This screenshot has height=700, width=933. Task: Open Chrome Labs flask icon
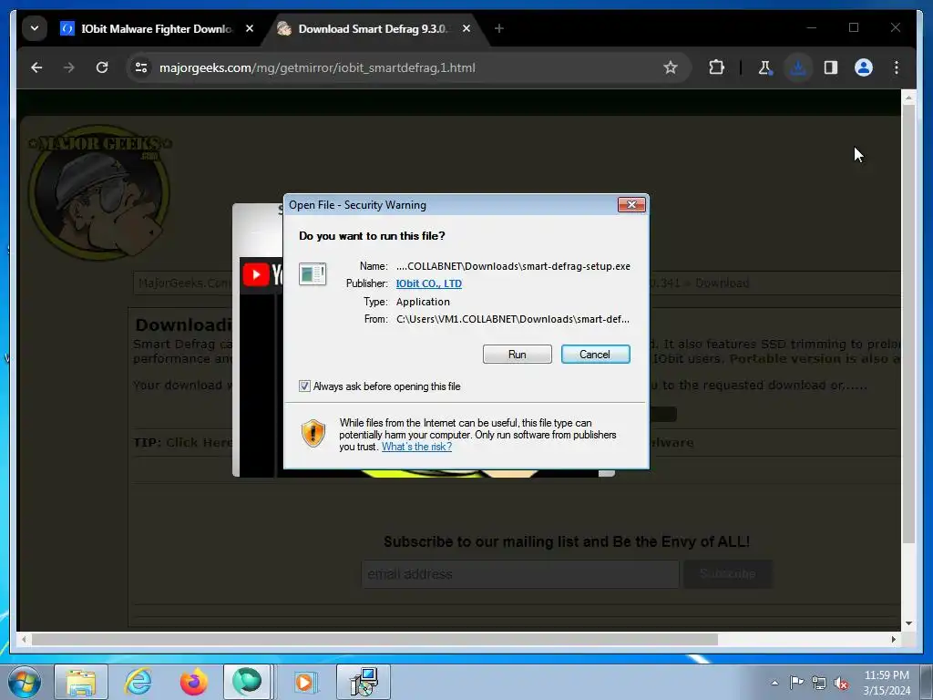pyautogui.click(x=765, y=67)
